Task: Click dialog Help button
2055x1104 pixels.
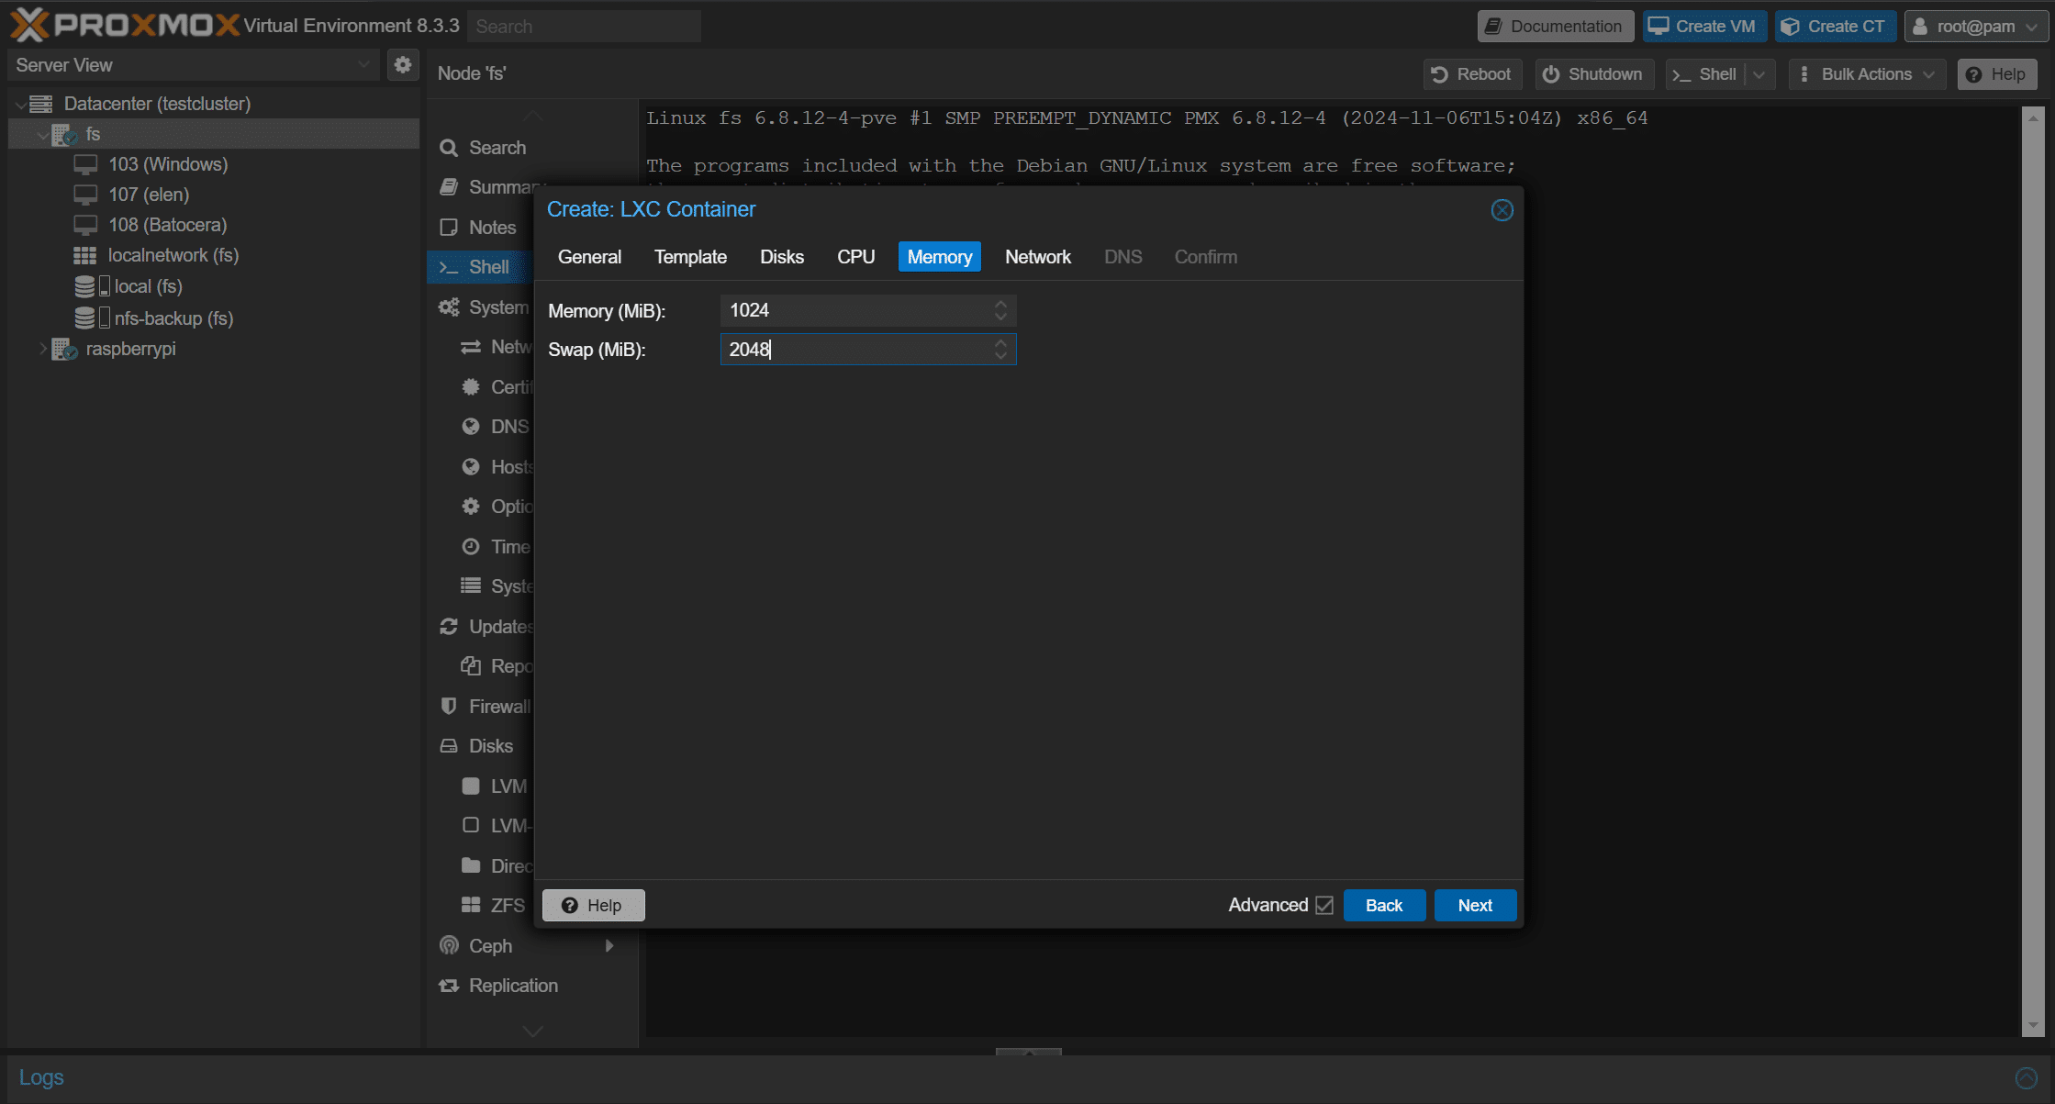Action: click(593, 906)
